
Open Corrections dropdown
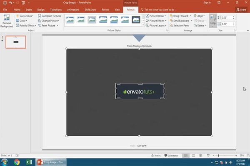pos(25,16)
